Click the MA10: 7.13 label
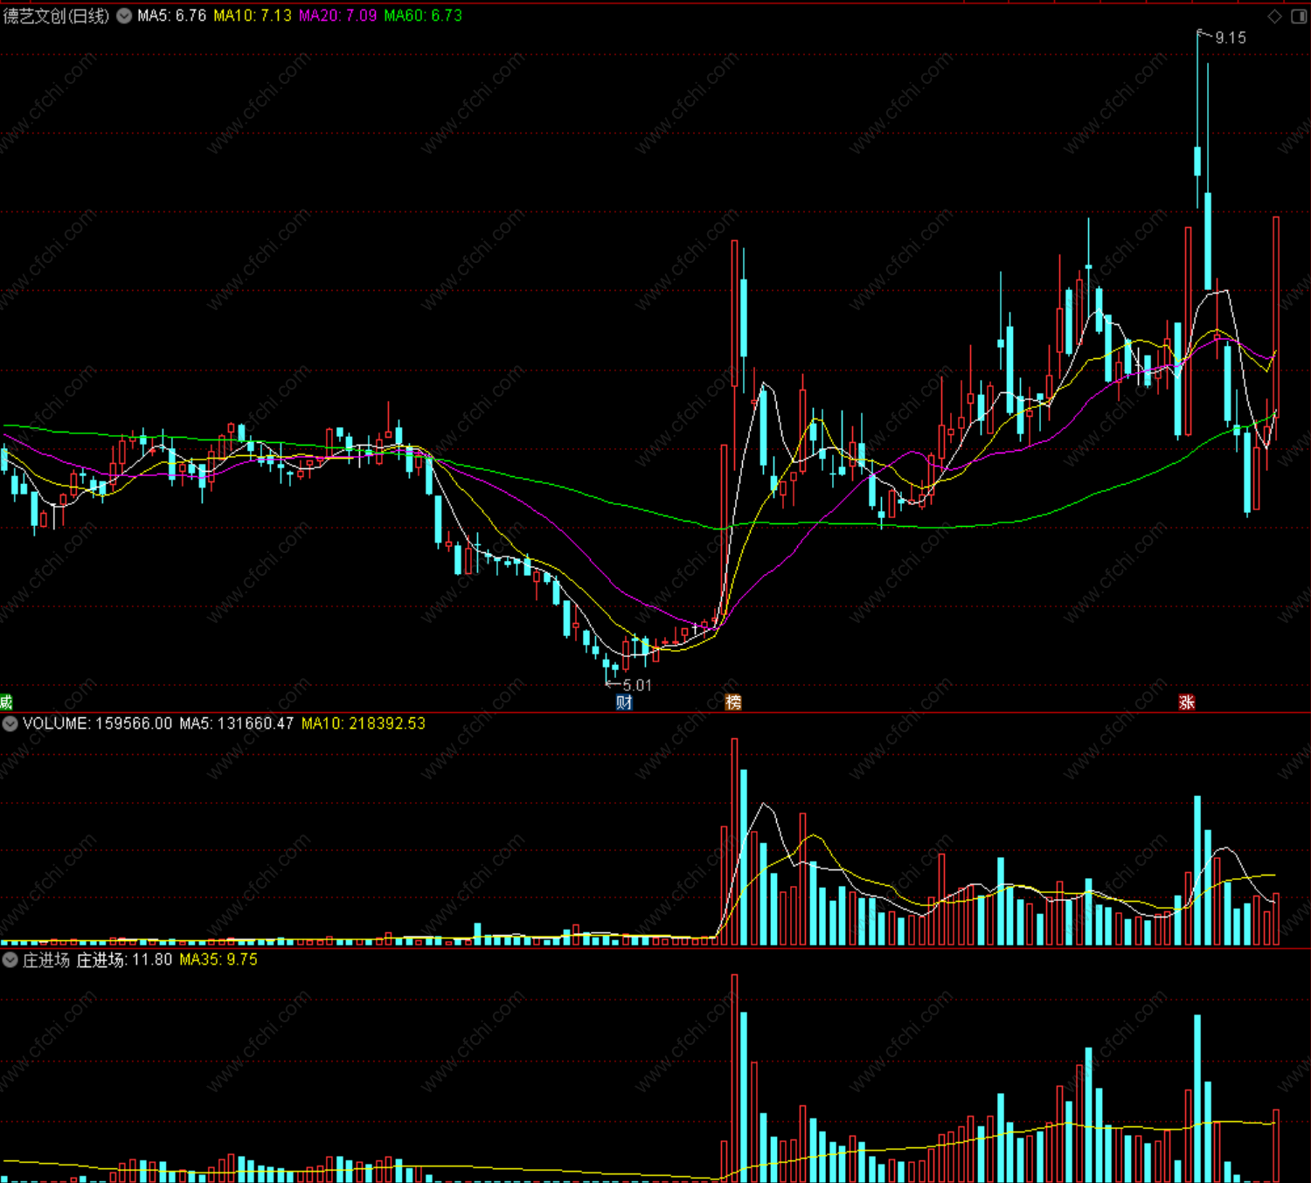The width and height of the screenshot is (1311, 1183). pyautogui.click(x=253, y=16)
